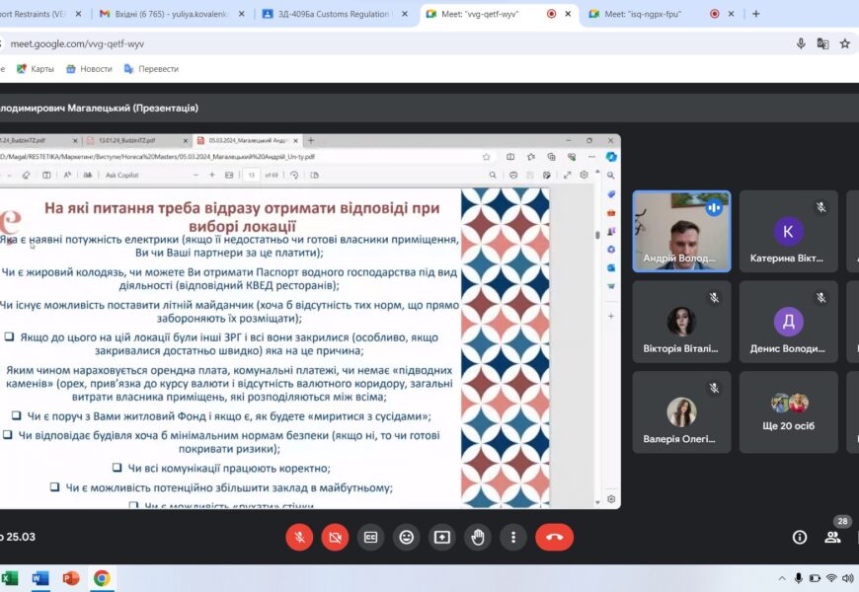Switch to the Gmail inbox tab

(x=168, y=14)
